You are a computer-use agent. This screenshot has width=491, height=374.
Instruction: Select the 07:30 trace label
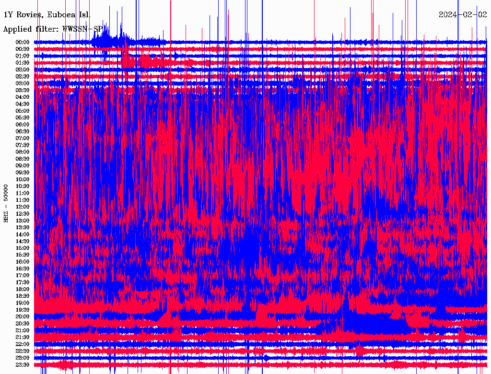coord(23,145)
